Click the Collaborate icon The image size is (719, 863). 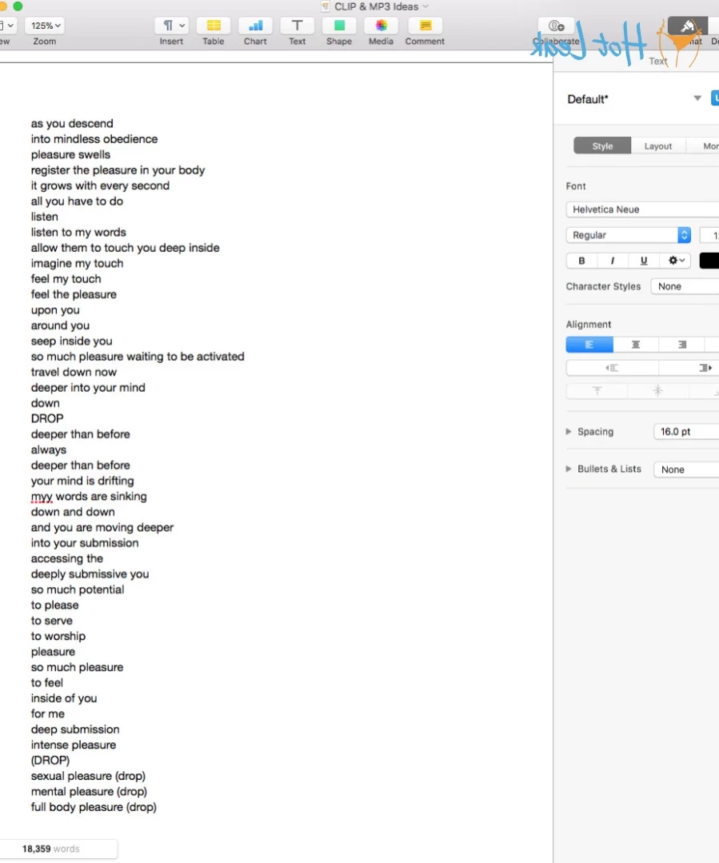(x=556, y=26)
